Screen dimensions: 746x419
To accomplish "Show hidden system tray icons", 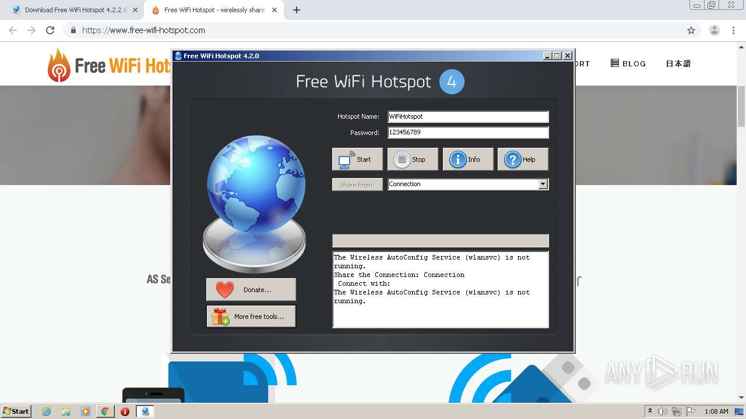I will pos(650,411).
